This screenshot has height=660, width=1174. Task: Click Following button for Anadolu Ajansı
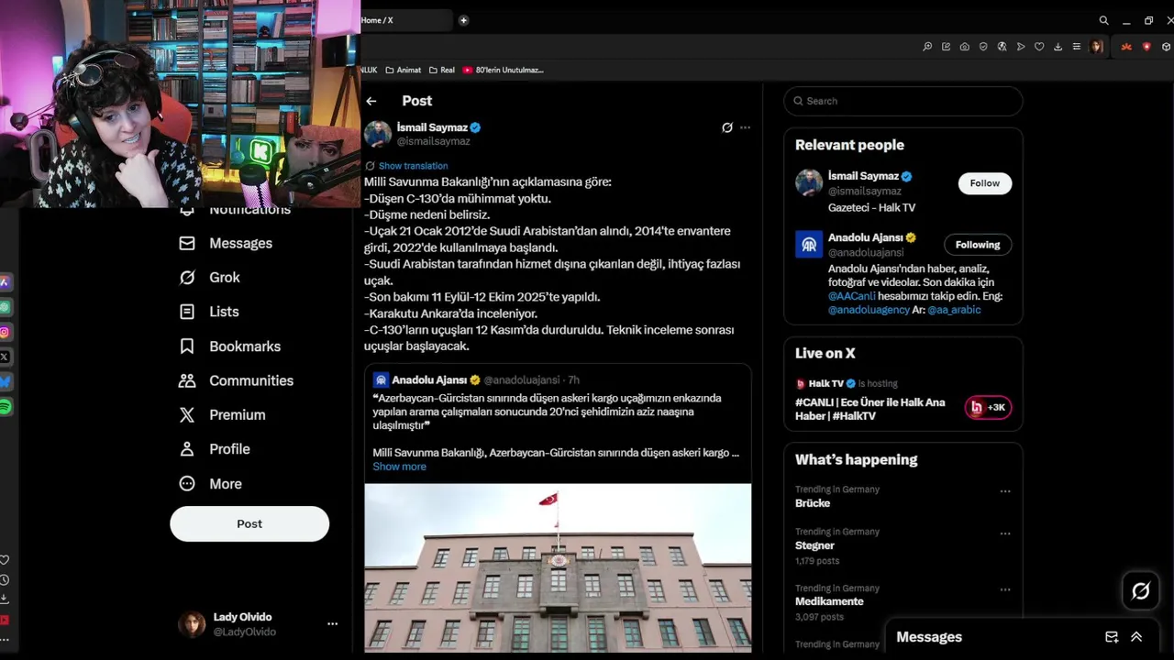click(978, 245)
